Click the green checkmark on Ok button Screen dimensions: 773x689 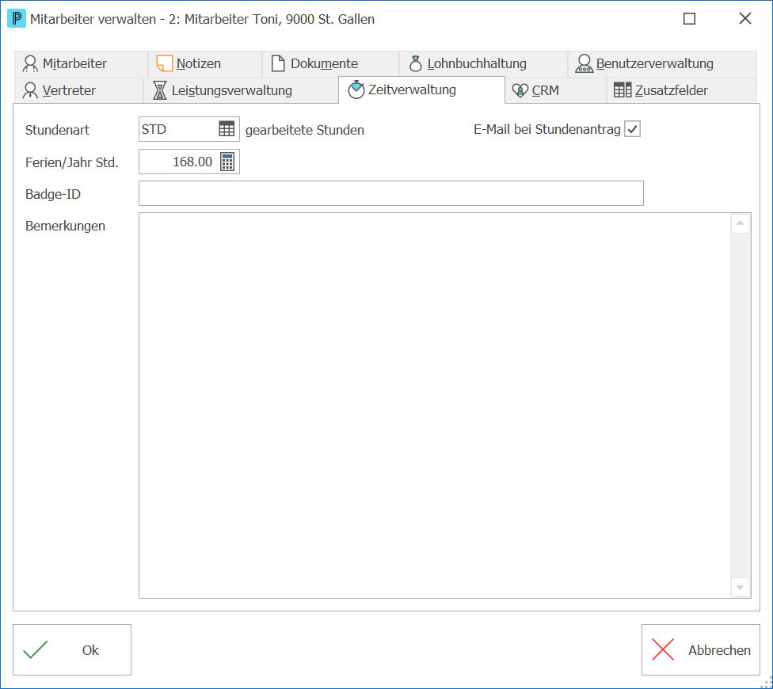[36, 649]
